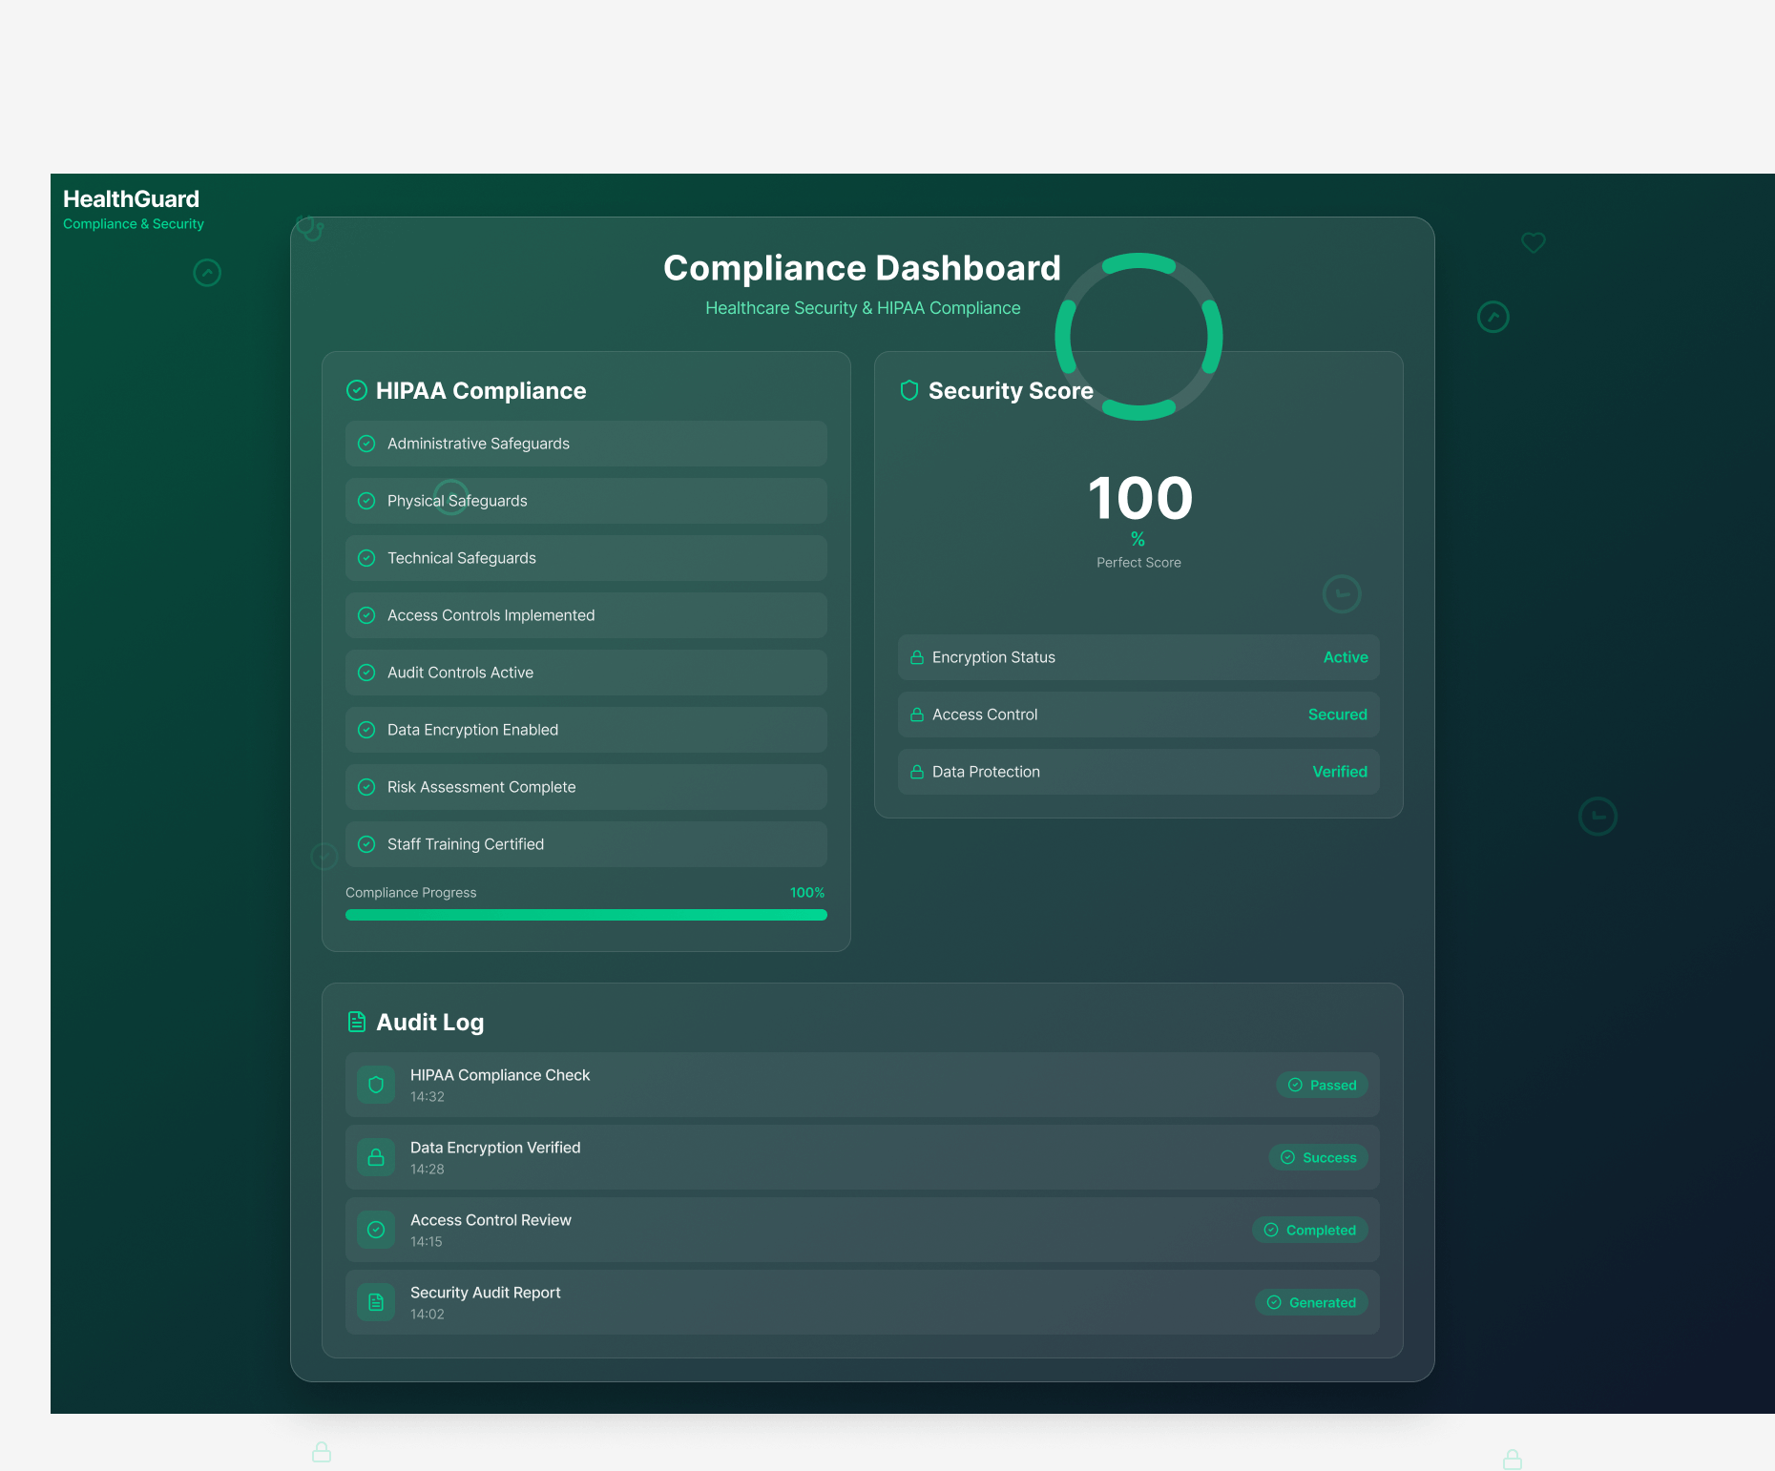
Task: Click the Active encryption status label
Action: [1345, 657]
